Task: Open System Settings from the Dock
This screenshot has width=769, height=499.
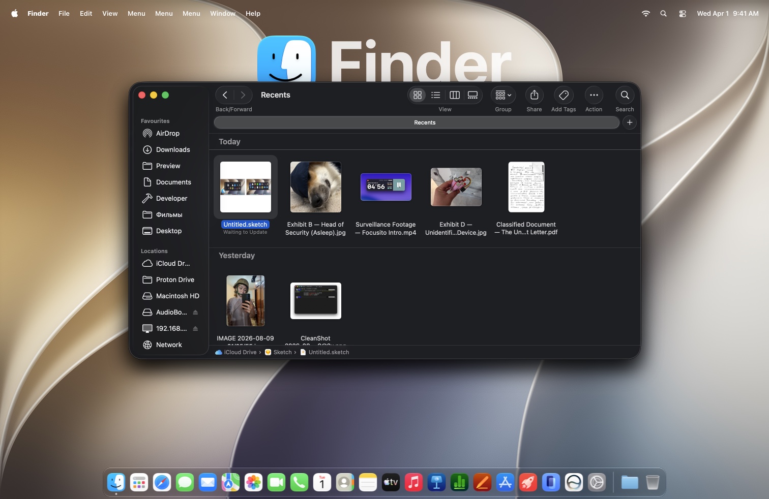Action: point(597,482)
